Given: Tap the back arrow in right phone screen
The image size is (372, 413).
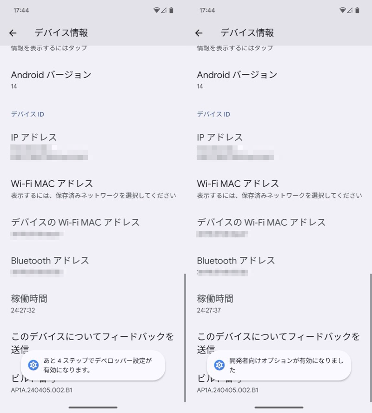Looking at the screenshot, I should pyautogui.click(x=199, y=33).
